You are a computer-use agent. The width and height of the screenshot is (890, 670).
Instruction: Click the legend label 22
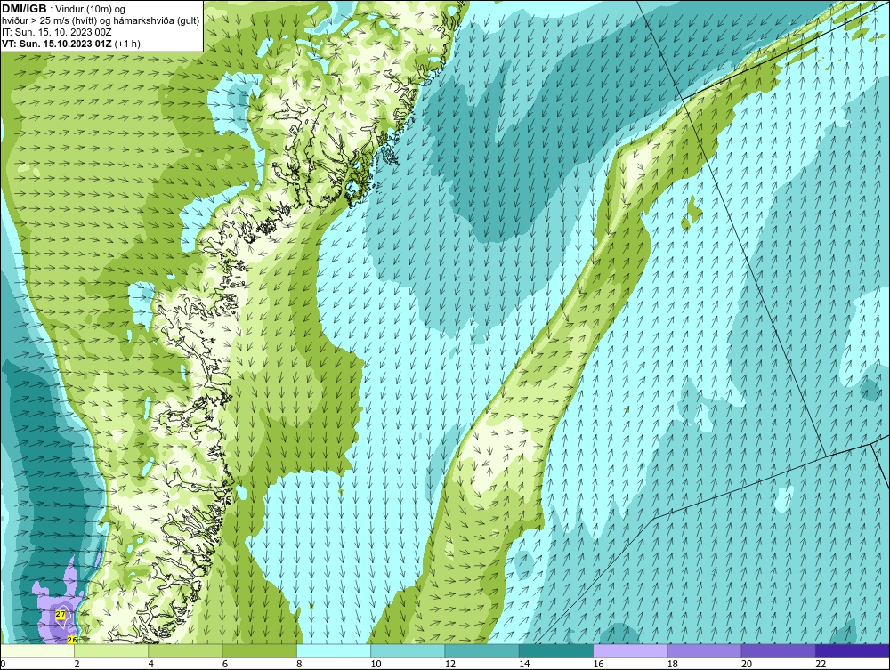point(821,665)
